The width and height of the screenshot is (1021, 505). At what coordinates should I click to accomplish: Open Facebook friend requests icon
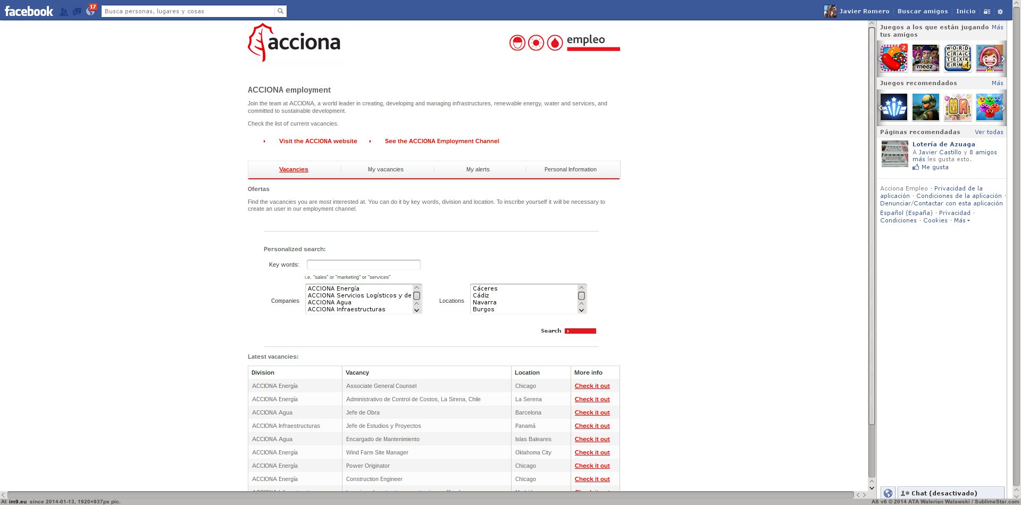pos(64,12)
